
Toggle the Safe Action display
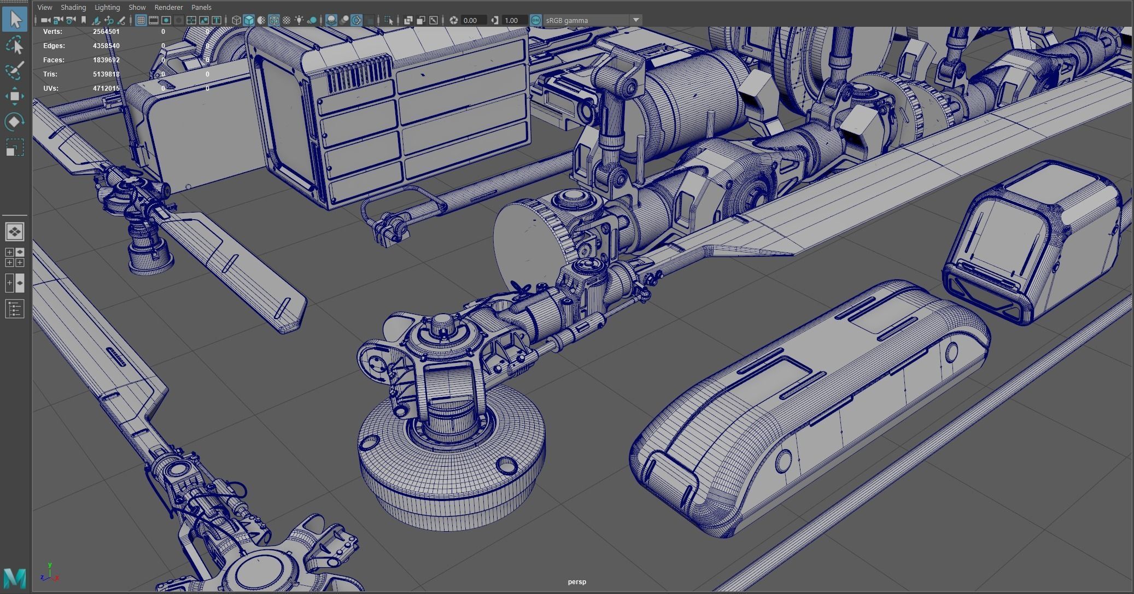click(204, 20)
